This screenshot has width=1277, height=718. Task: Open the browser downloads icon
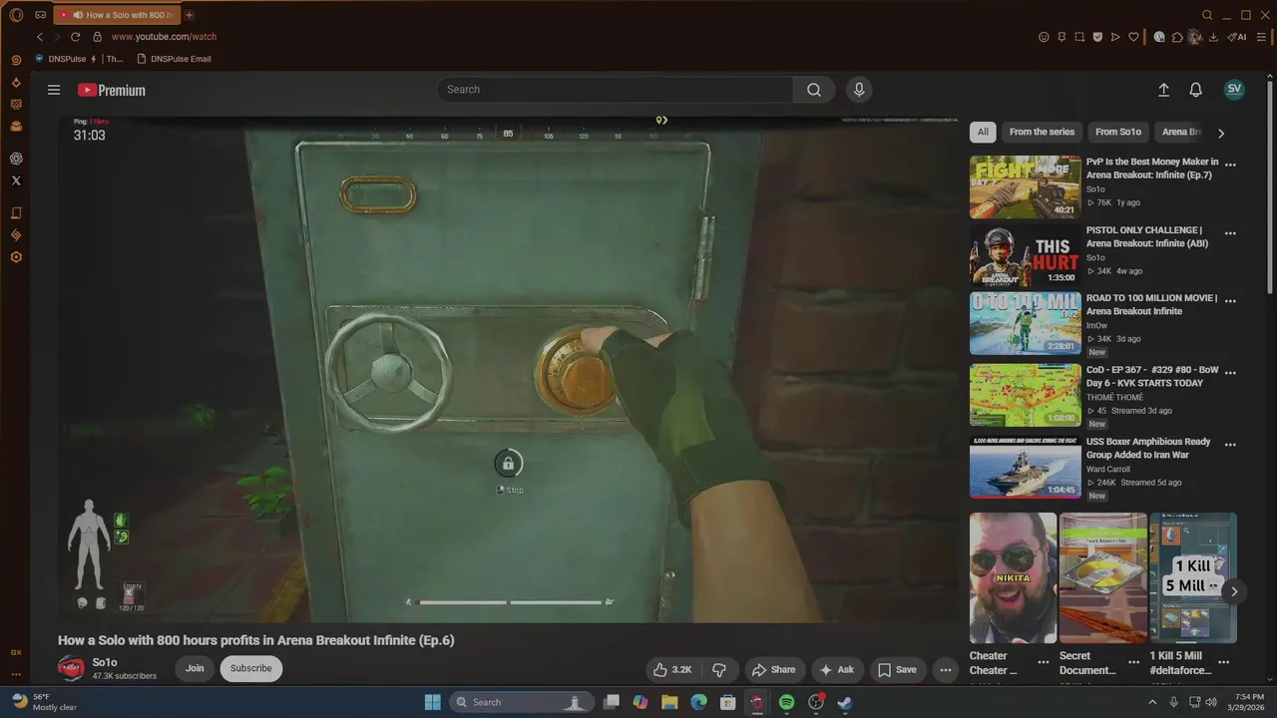[1213, 37]
